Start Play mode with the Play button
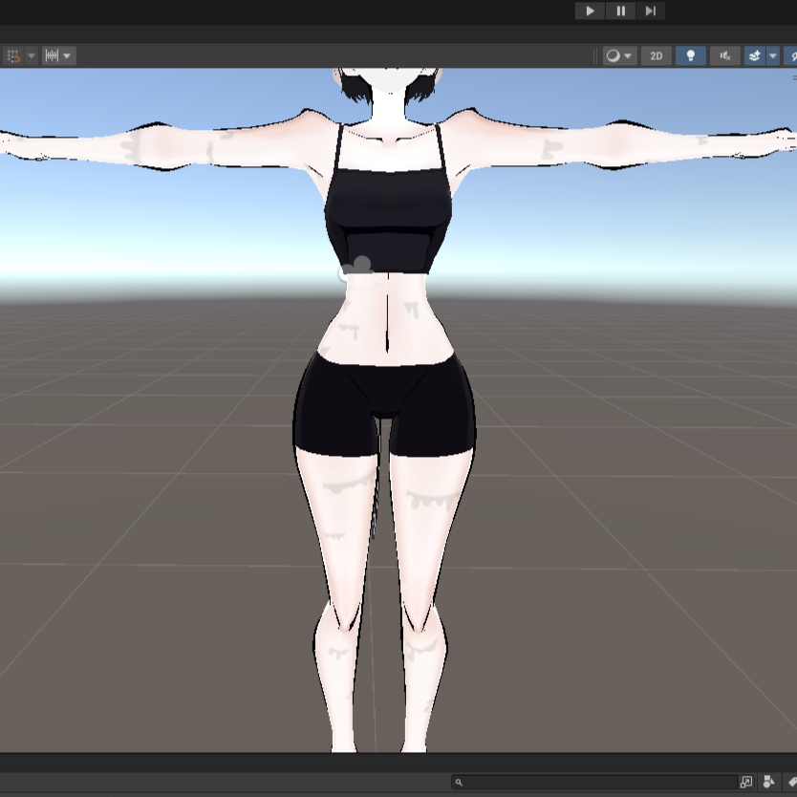797x797 pixels. pyautogui.click(x=590, y=11)
